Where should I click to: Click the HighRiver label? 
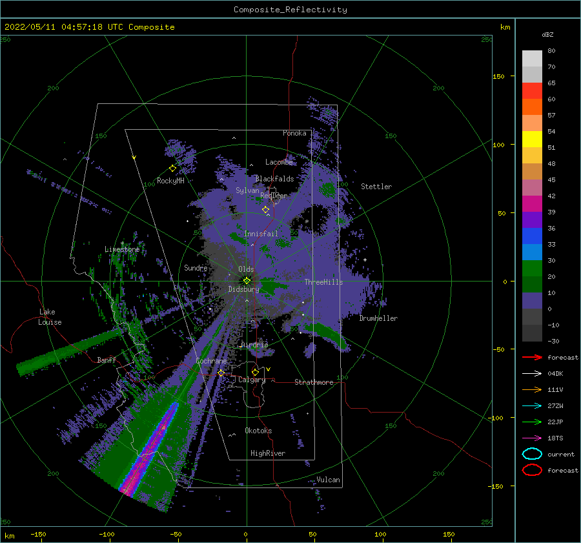point(268,453)
